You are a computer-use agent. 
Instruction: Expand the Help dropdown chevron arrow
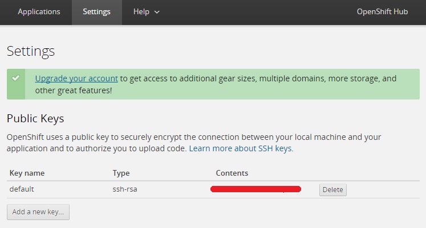tap(157, 12)
